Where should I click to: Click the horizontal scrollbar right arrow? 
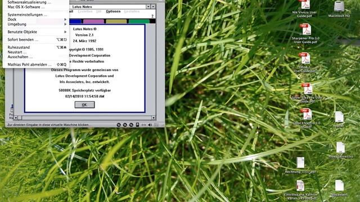click(x=154, y=118)
